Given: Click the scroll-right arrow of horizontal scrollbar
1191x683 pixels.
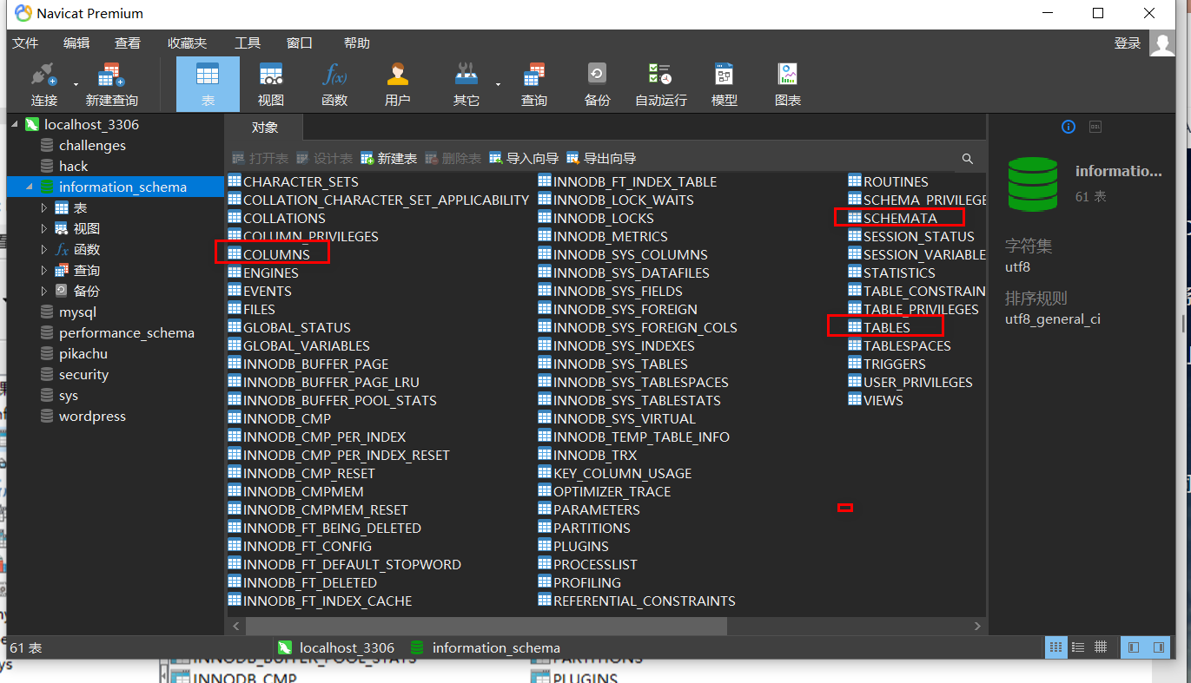Looking at the screenshot, I should point(977,626).
